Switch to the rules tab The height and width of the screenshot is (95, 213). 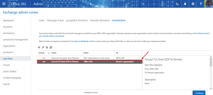point(42,20)
